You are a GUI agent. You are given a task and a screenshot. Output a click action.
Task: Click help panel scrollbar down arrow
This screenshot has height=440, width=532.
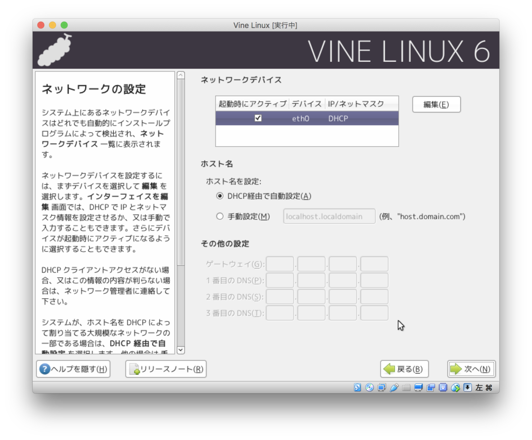(181, 350)
